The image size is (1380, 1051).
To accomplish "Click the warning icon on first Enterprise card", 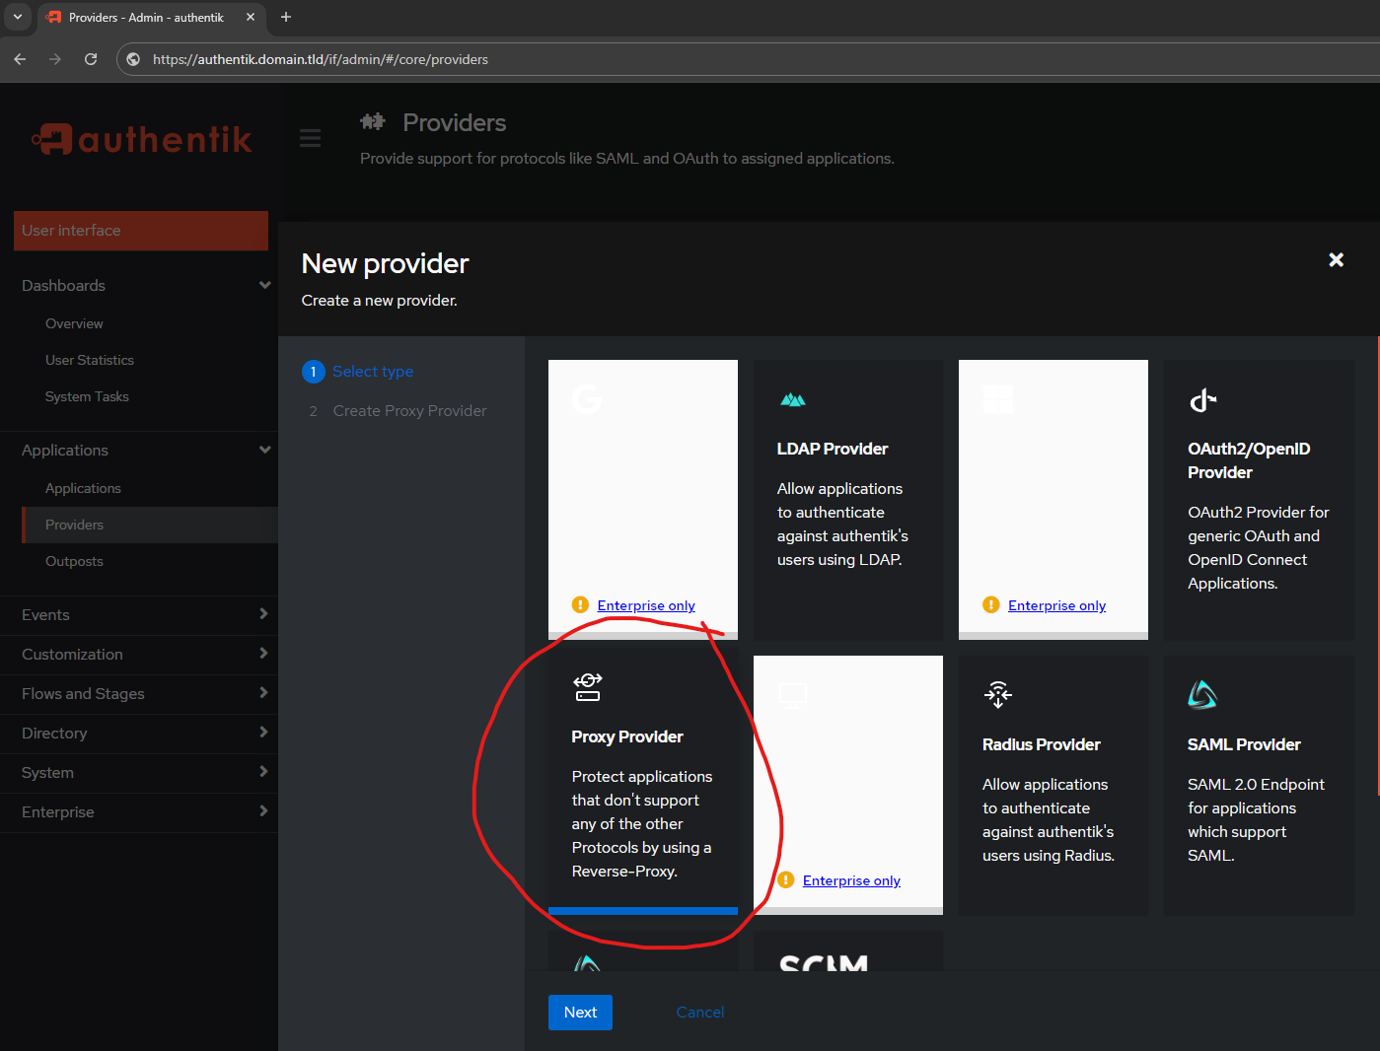I will [x=580, y=604].
